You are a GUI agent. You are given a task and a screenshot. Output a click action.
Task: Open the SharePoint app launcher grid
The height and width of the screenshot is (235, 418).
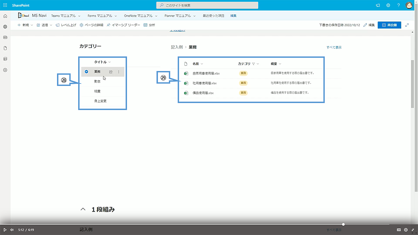[5, 5]
